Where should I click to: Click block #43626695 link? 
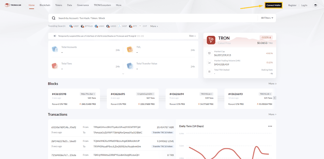(118, 94)
